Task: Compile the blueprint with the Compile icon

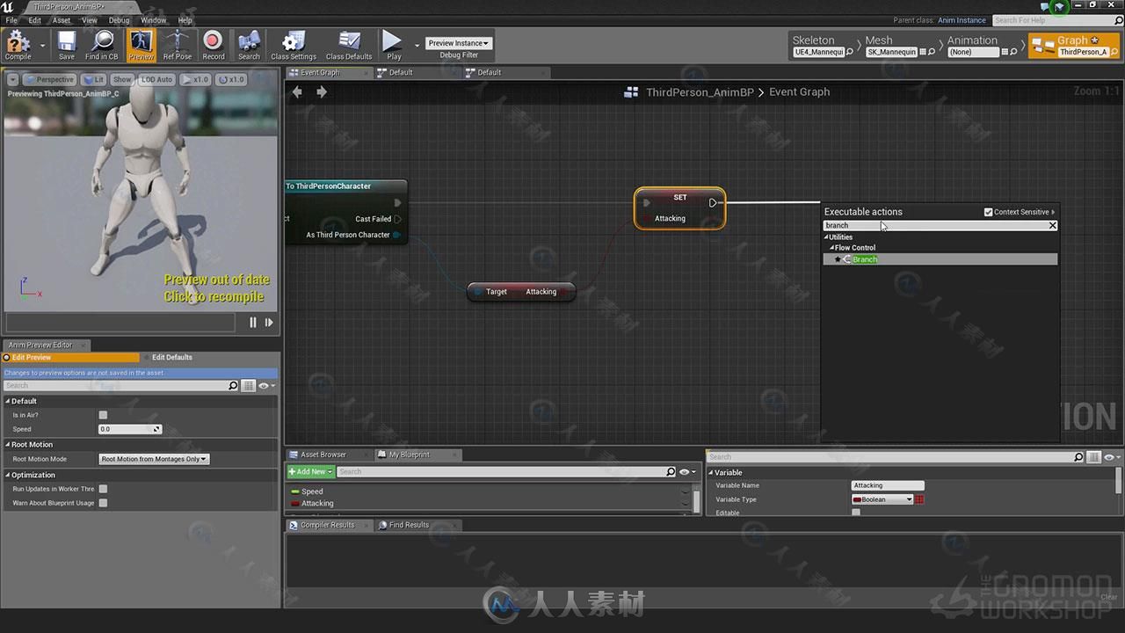Action: click(18, 45)
